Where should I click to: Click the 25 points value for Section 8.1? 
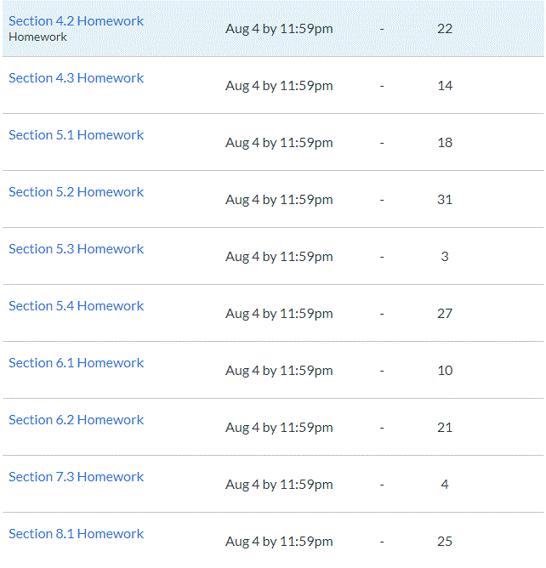445,541
